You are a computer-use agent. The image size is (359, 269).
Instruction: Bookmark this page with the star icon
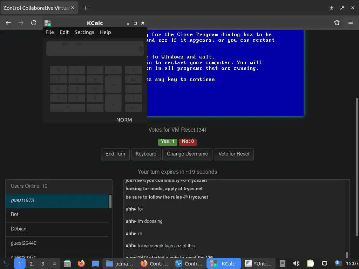(x=337, y=22)
